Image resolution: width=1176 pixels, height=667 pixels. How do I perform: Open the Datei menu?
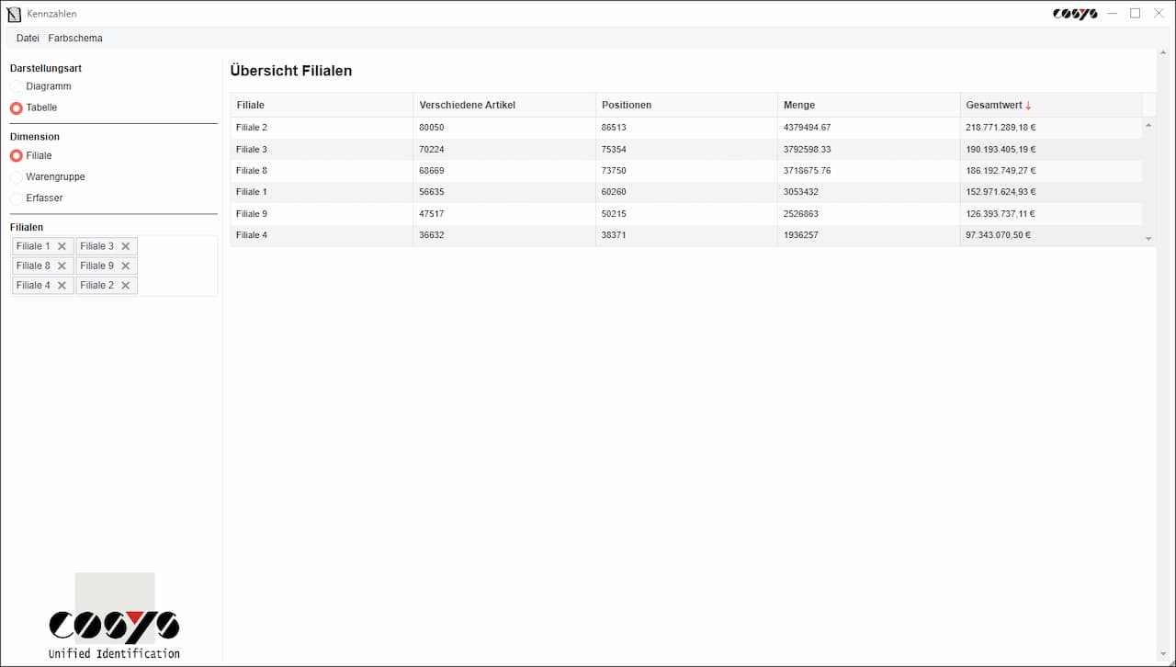click(x=28, y=39)
